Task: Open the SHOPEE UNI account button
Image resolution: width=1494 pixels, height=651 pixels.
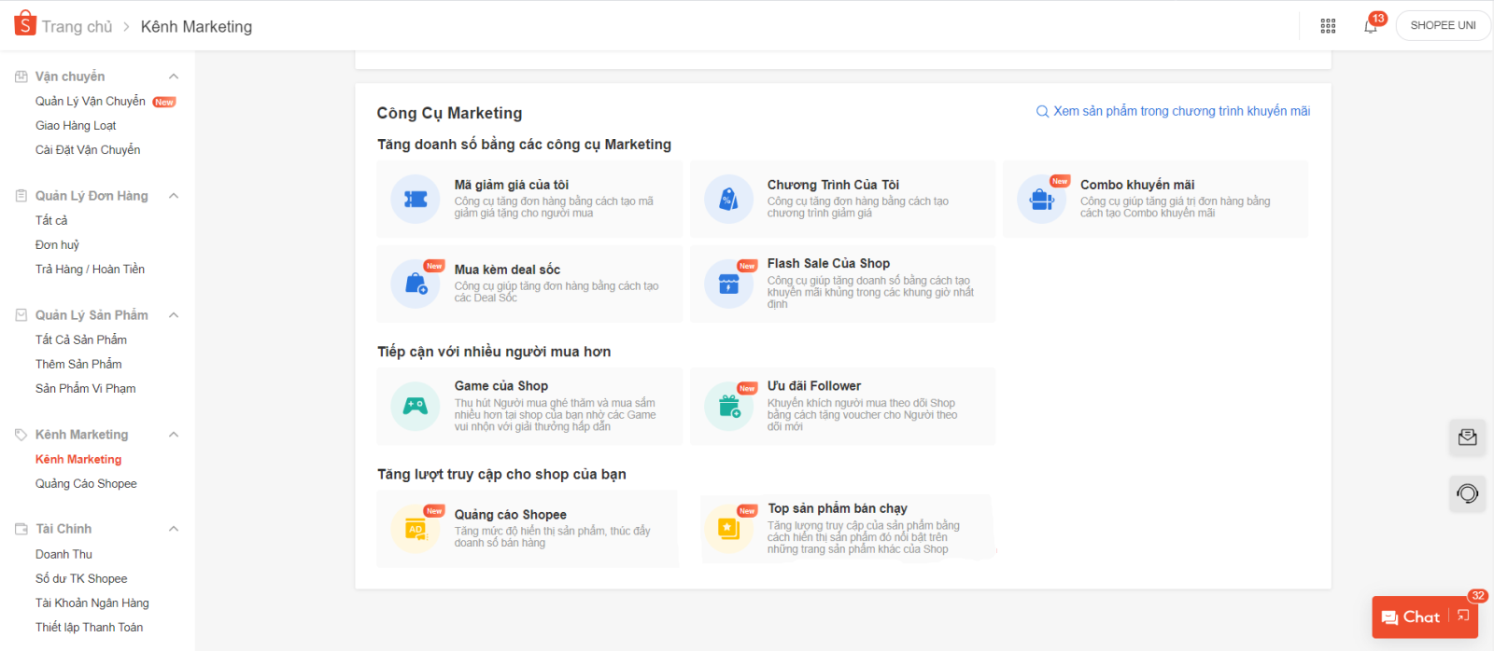Action: [1443, 25]
